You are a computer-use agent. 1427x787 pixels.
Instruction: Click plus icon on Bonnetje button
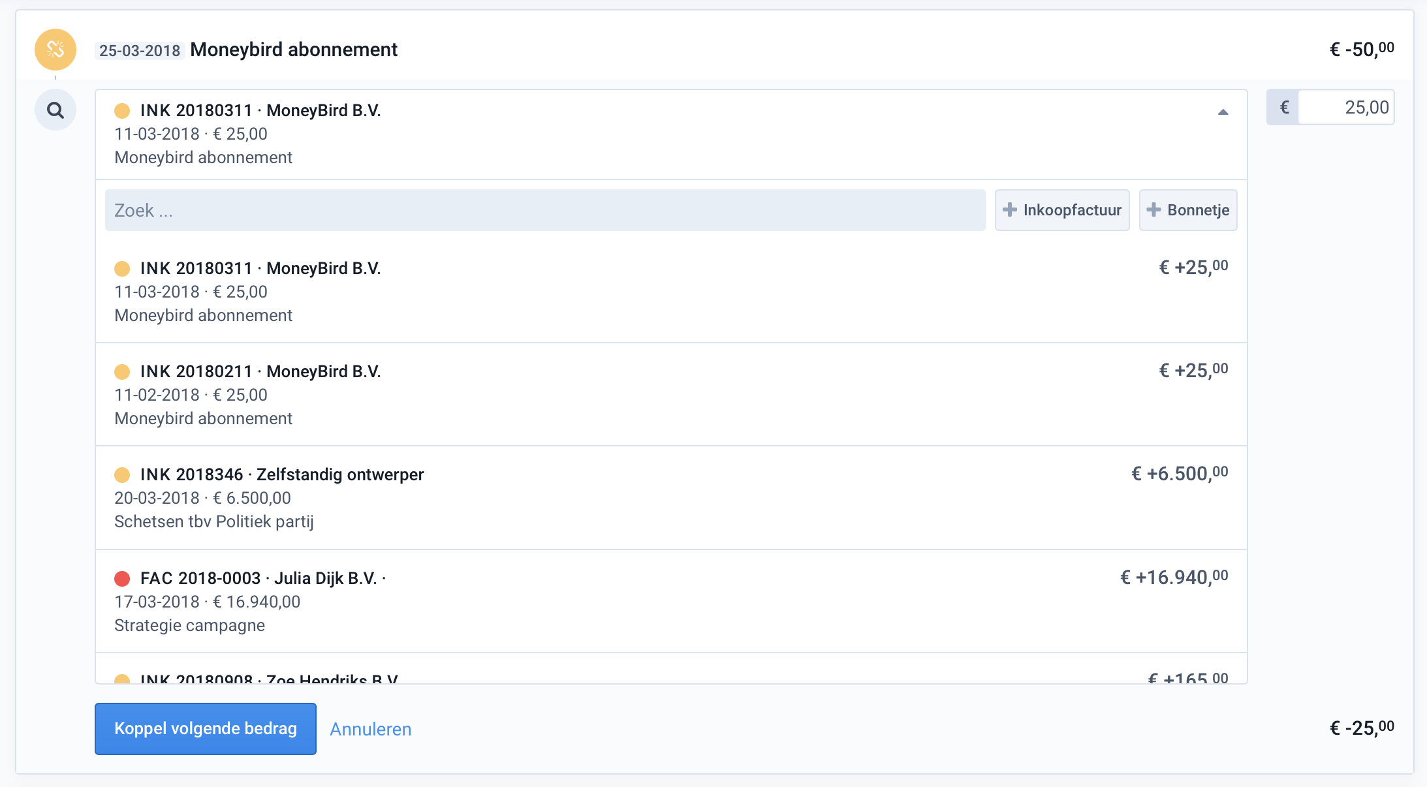[x=1153, y=209]
